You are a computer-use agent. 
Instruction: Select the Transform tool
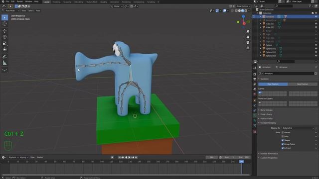pyautogui.click(x=4, y=49)
